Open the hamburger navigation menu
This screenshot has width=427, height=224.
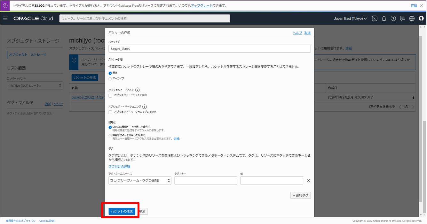(5, 19)
